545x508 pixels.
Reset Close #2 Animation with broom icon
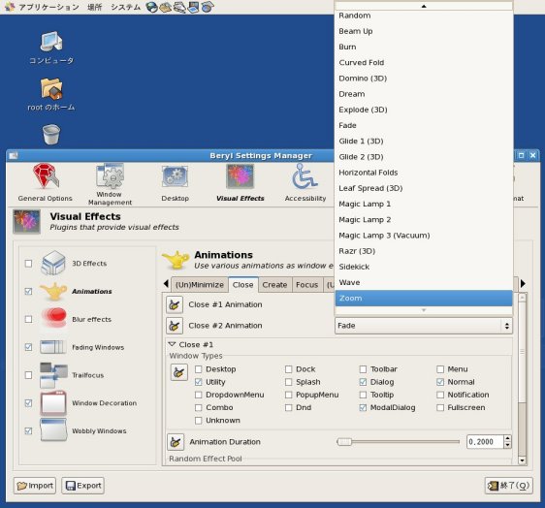click(175, 326)
